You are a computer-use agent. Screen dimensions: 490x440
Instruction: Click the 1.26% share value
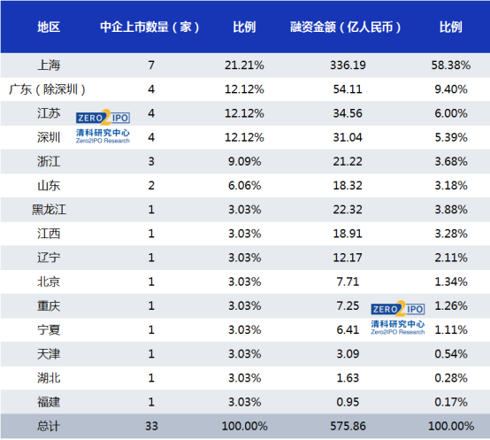coord(451,306)
